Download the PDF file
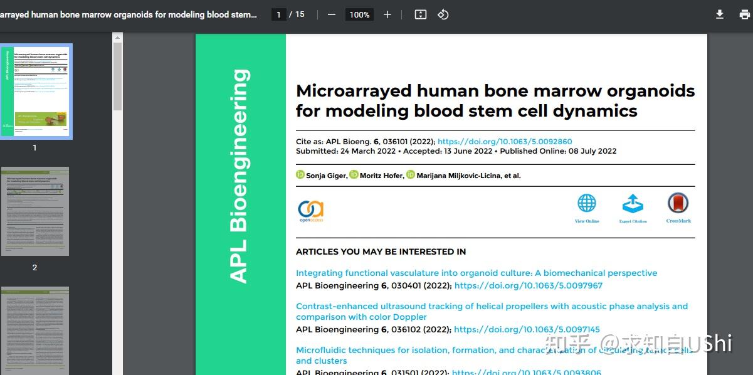The width and height of the screenshot is (753, 375). click(720, 14)
